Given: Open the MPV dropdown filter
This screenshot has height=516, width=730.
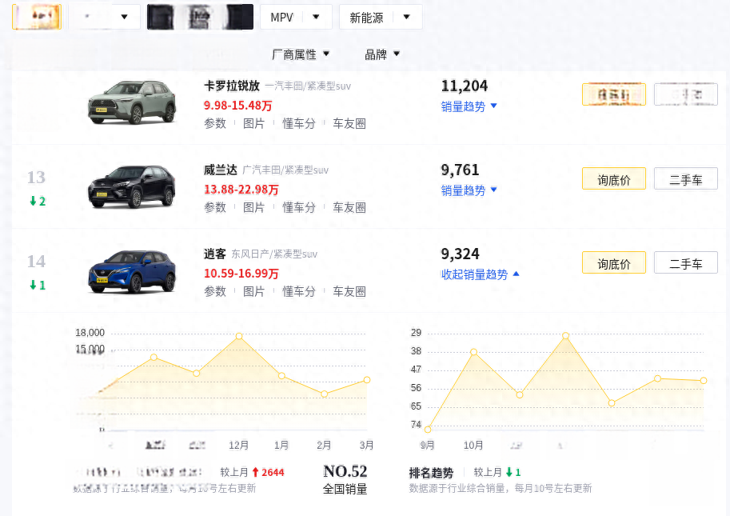Looking at the screenshot, I should tap(296, 18).
